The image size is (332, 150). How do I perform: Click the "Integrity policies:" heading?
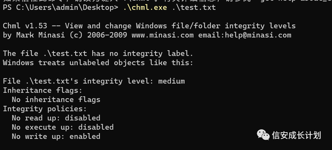pos(45,109)
